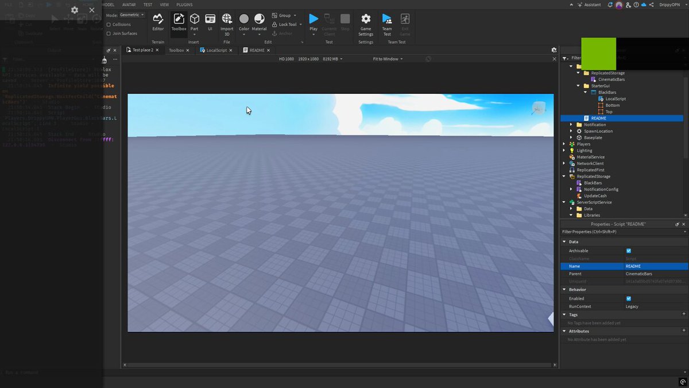This screenshot has height=388, width=689.
Task: Expand the NetworkClient node
Action: [x=564, y=163]
